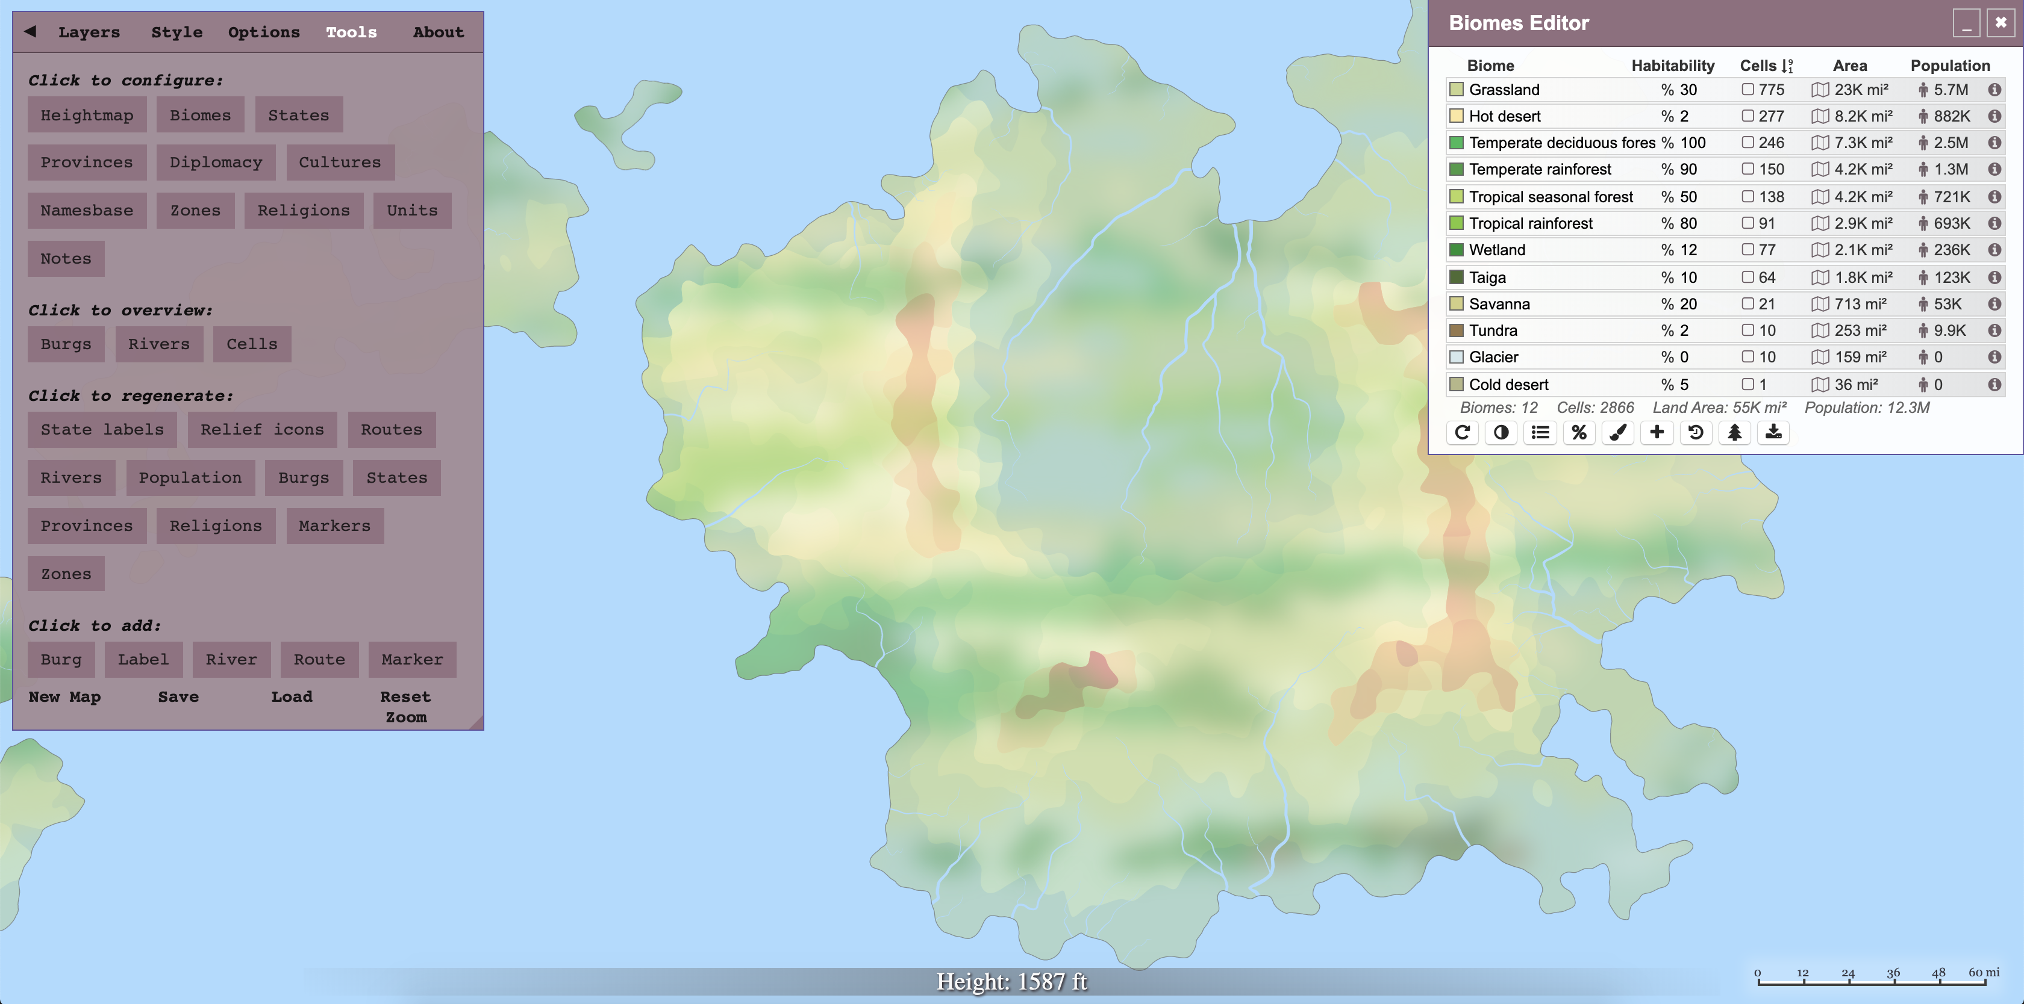Select the biome paint brush tool

[x=1617, y=433]
